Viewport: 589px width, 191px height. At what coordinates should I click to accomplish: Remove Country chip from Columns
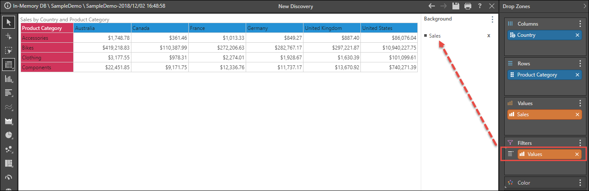point(577,35)
